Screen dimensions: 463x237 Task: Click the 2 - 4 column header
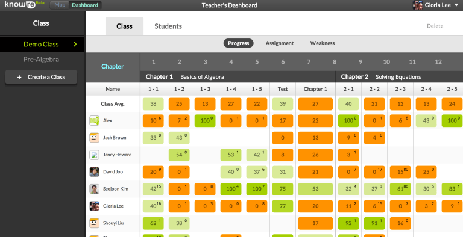coord(426,89)
